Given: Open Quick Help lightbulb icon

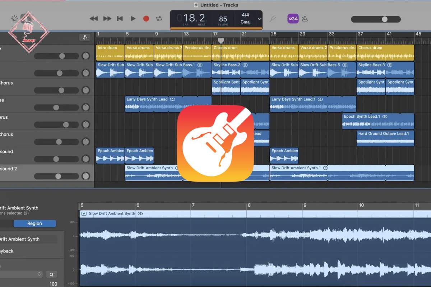Looking at the screenshot, I should 14,19.
